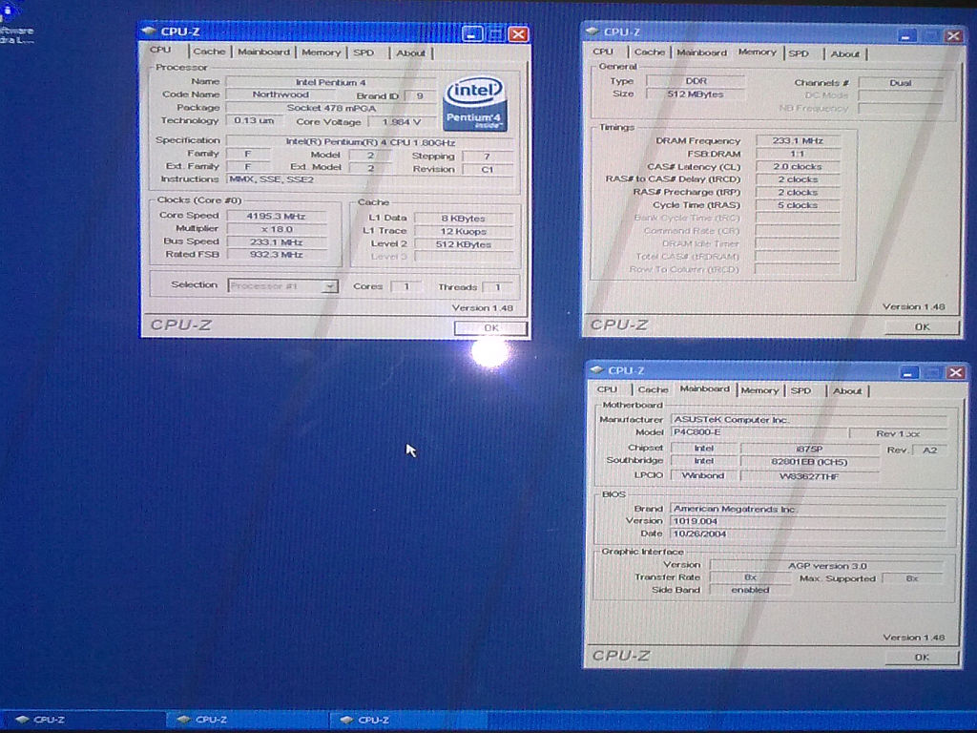Click the LPCIO value "W83627THF"
The image size is (977, 733).
tap(809, 476)
